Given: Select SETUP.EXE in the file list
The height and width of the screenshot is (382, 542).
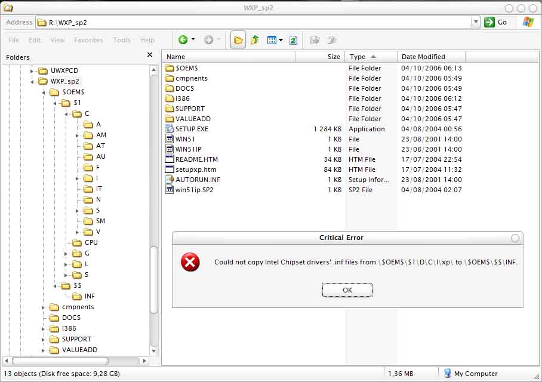Looking at the screenshot, I should (x=192, y=129).
